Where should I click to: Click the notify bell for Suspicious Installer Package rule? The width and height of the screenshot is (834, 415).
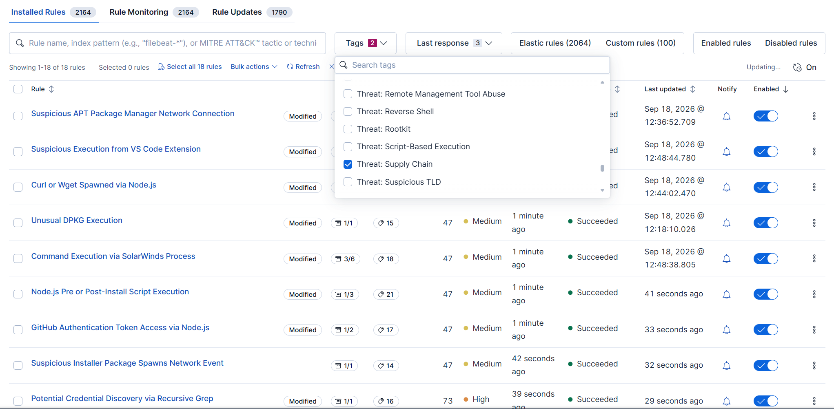pos(726,366)
